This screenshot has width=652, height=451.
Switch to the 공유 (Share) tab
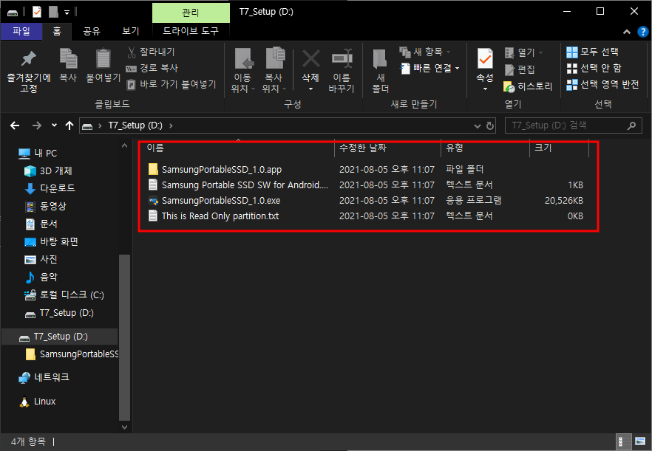(92, 31)
